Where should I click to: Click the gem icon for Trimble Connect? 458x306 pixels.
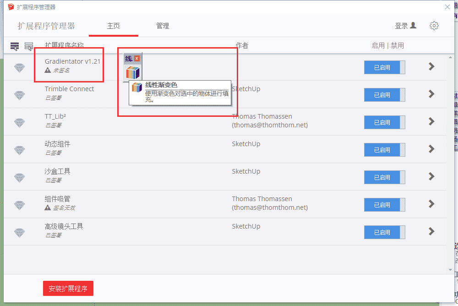[x=20, y=95]
